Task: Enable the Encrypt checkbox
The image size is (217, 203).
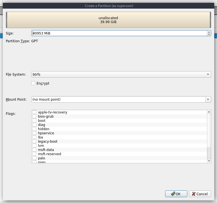Action: click(x=33, y=83)
